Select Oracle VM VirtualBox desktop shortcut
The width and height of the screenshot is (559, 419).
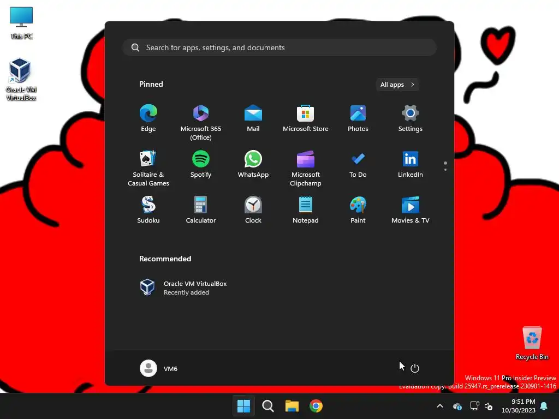click(x=21, y=79)
